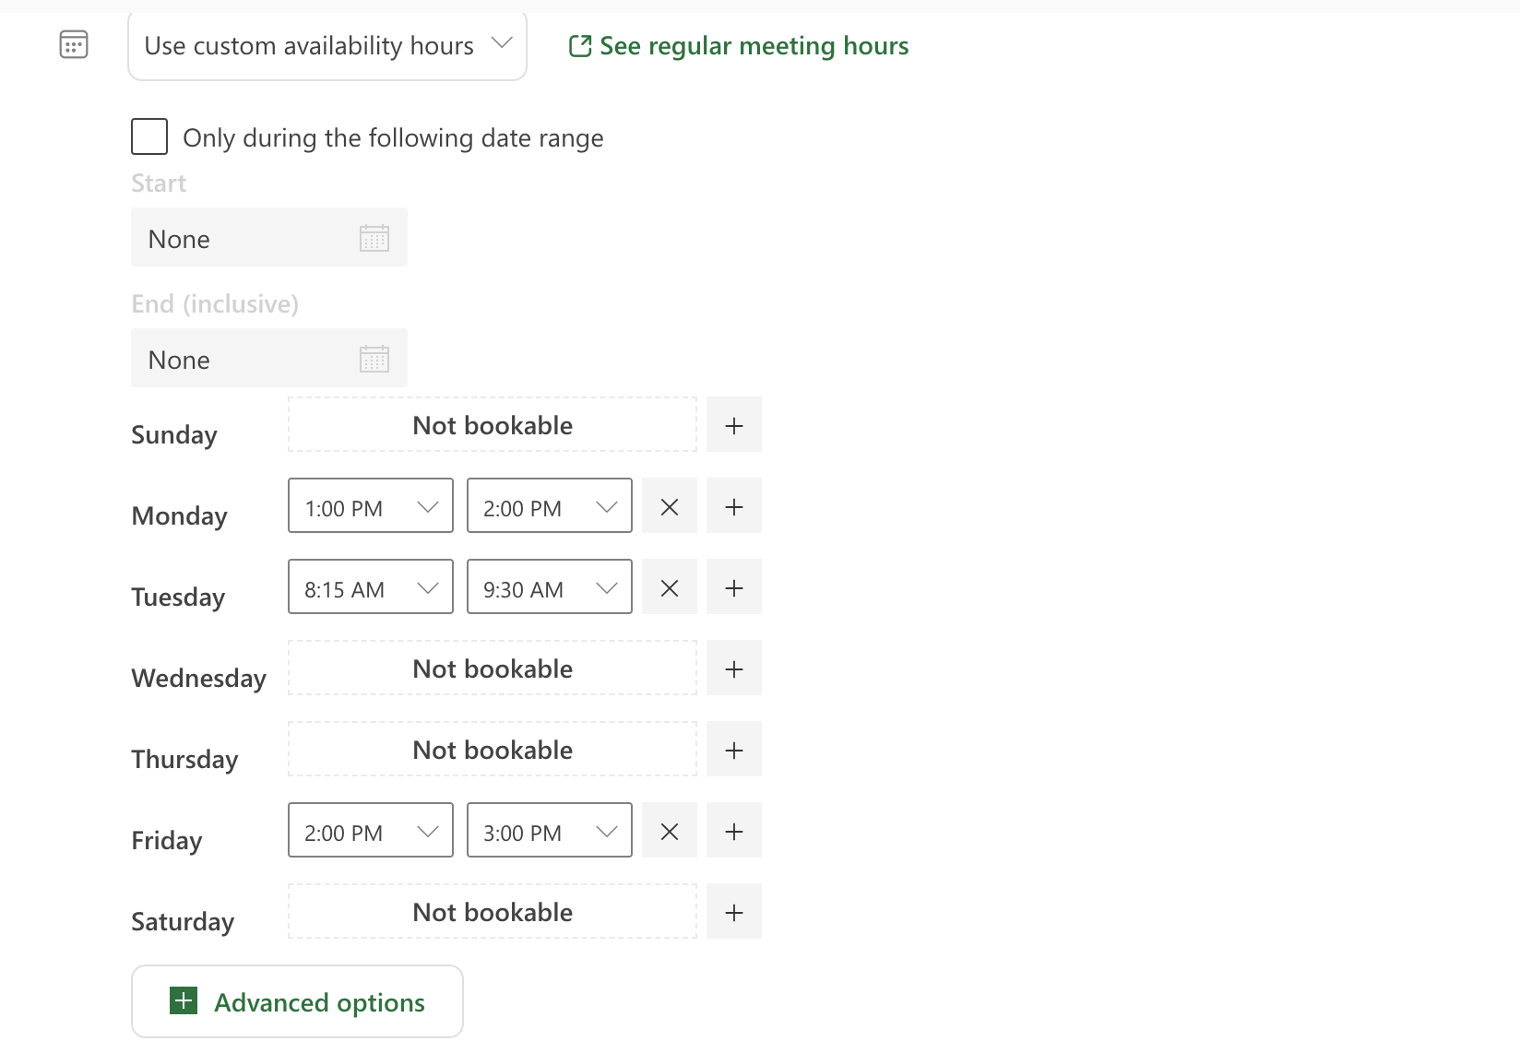Select Tuesday start time 8:15 AM dropdown
The image size is (1520, 1053).
coord(371,587)
